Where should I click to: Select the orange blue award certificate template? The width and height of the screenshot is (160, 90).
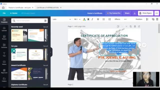(19, 74)
